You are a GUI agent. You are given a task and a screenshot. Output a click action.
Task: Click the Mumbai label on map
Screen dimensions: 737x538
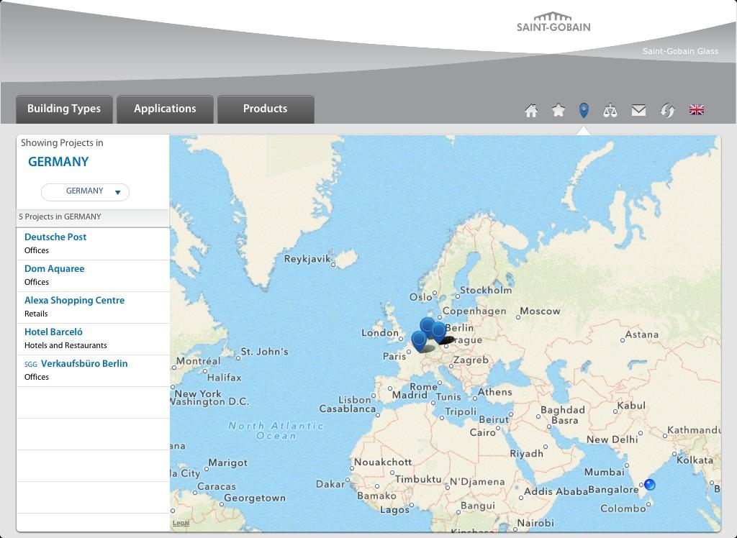(x=605, y=472)
